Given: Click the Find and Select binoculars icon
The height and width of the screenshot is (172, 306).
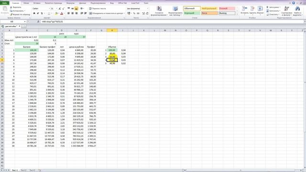Looking at the screenshot, I should pyautogui.click(x=297, y=9).
